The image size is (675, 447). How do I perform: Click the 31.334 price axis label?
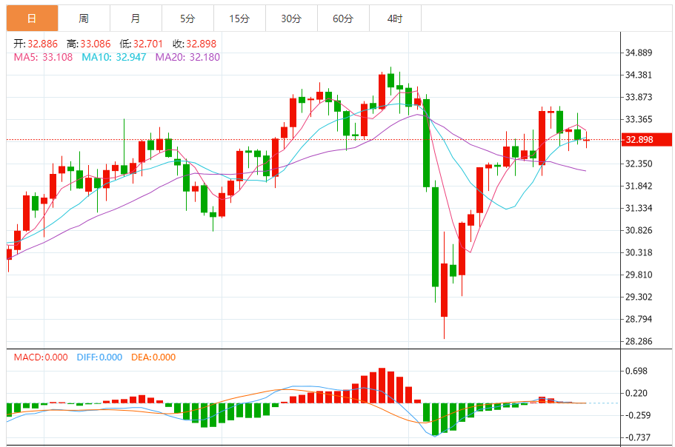pyautogui.click(x=639, y=208)
